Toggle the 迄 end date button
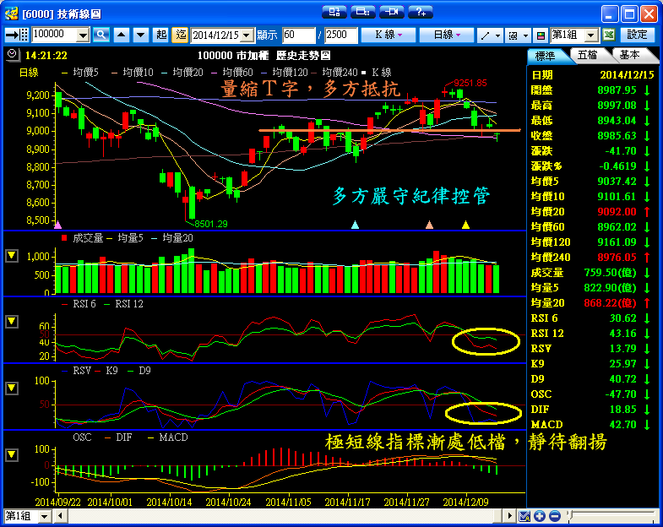 click(x=180, y=35)
